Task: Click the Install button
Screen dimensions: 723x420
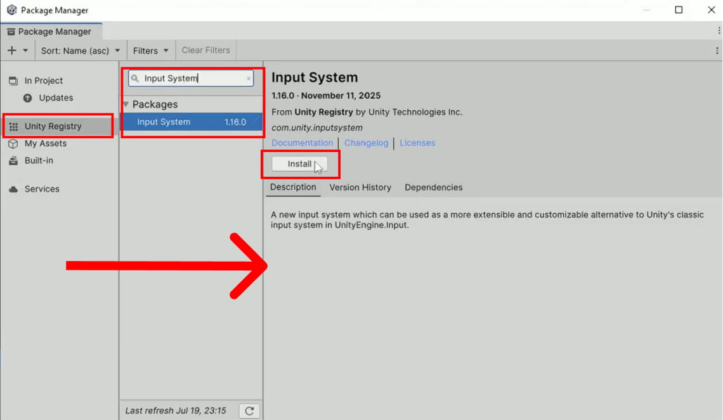Action: pyautogui.click(x=299, y=164)
